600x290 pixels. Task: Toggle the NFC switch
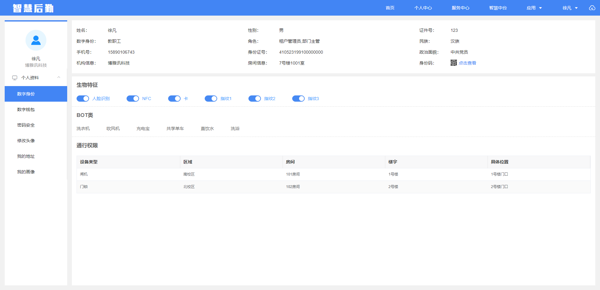tap(133, 99)
